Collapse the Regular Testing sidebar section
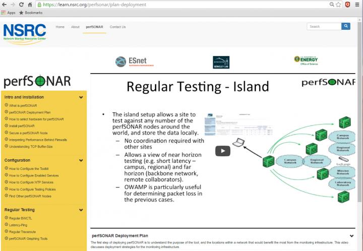 (x=81, y=210)
